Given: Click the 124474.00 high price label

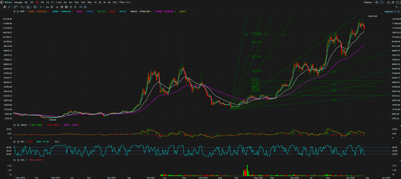Looking at the screenshot, I should [x=372, y=16].
